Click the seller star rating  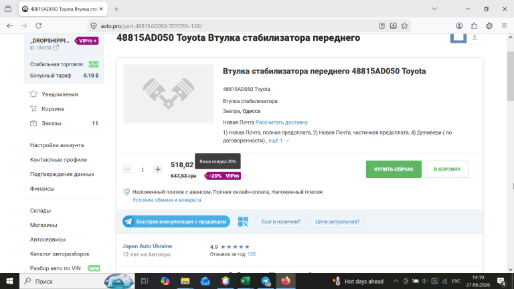click(x=235, y=247)
